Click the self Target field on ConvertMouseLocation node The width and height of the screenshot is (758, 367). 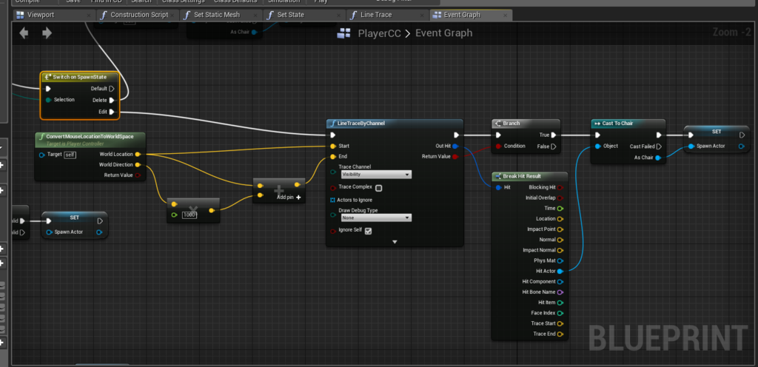[x=70, y=155]
